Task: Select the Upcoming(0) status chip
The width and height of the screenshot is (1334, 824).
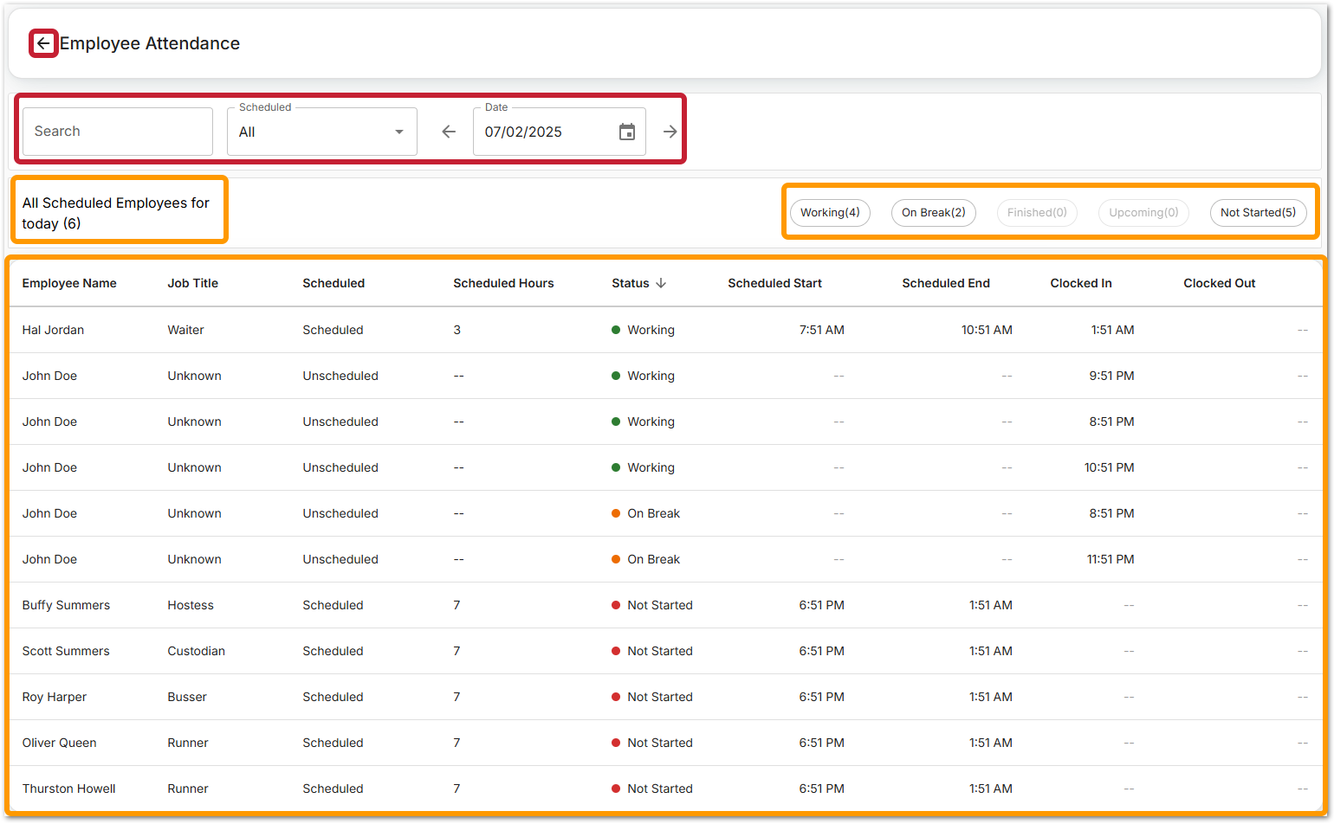Action: click(1143, 213)
